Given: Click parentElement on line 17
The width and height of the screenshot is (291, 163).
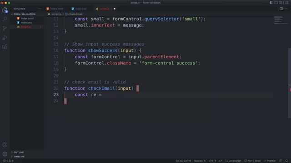Looking at the screenshot, I should coord(162,57).
